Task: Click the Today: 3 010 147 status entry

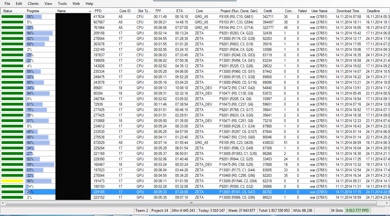Action: coord(211,211)
